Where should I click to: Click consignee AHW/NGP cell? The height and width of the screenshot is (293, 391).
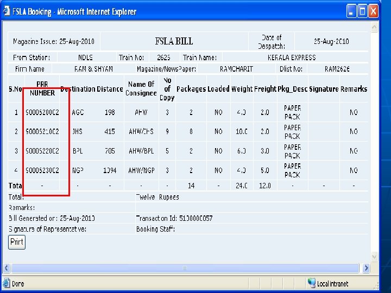coord(141,170)
